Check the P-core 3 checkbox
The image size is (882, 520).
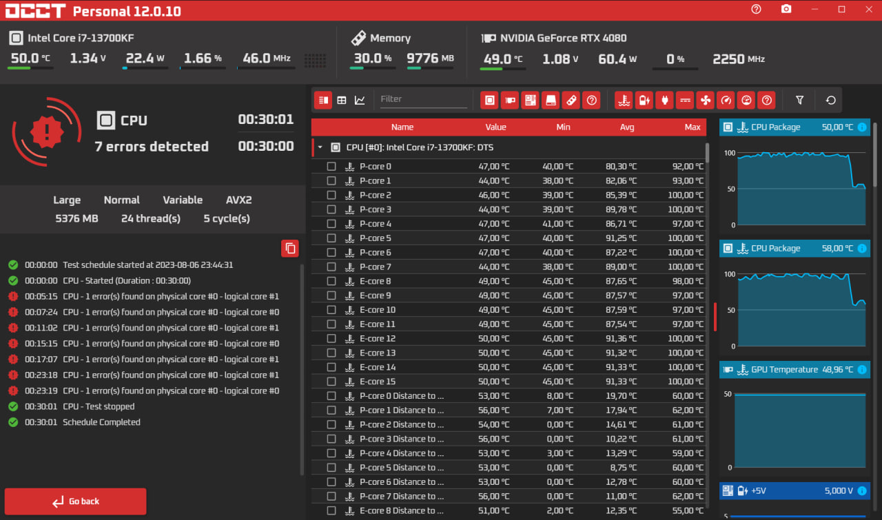point(331,209)
